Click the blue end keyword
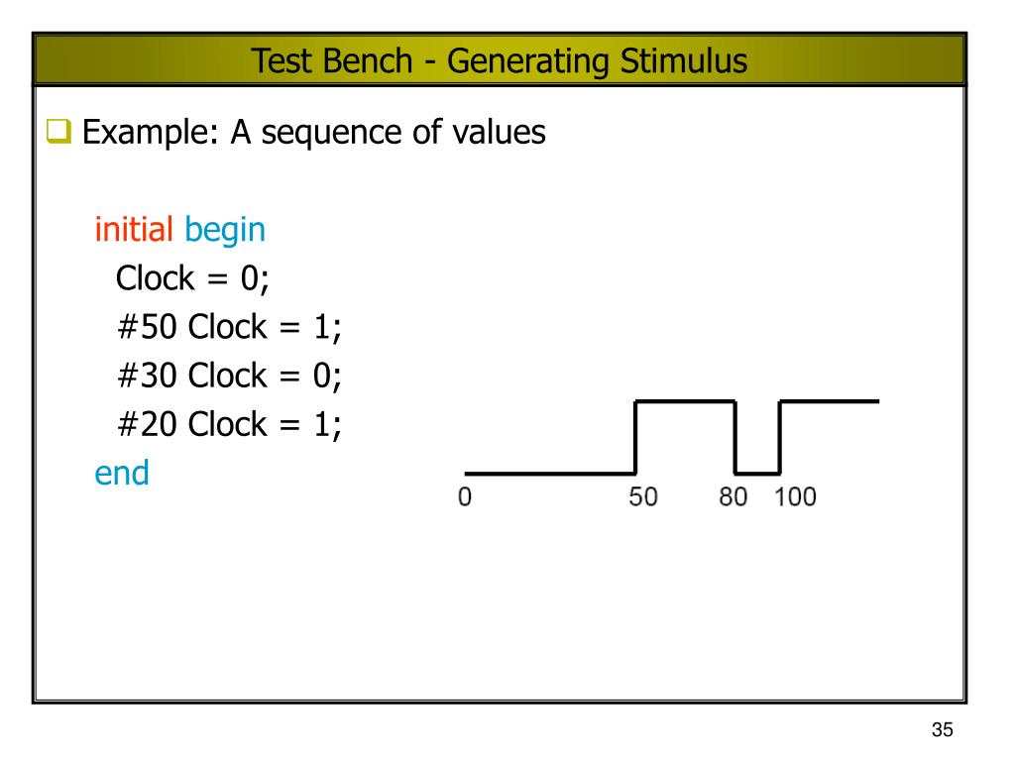Viewport: 1015px width, 761px height. (x=122, y=473)
